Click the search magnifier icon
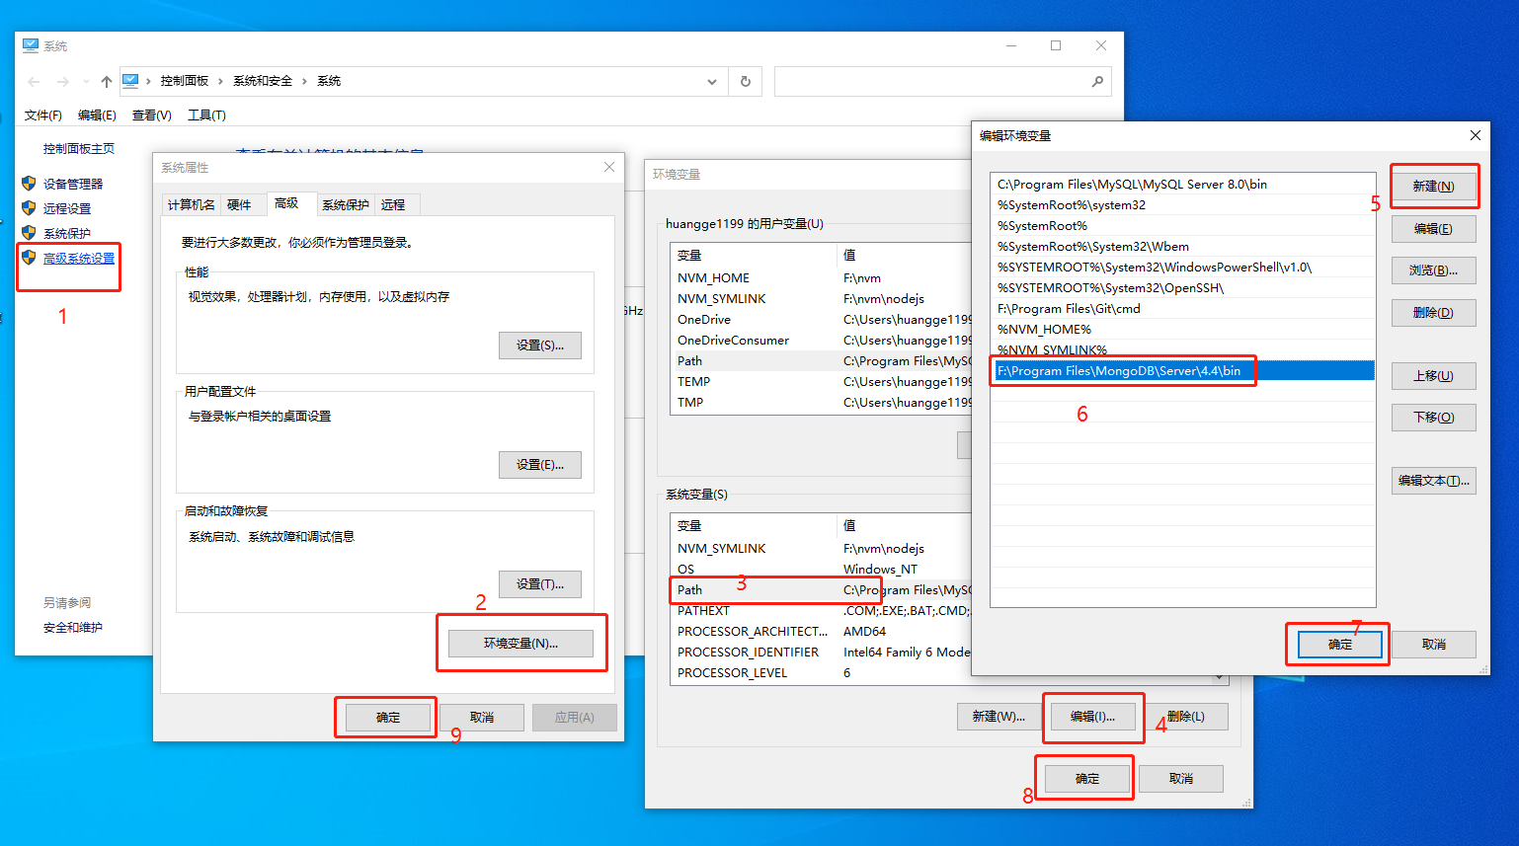 (1097, 82)
